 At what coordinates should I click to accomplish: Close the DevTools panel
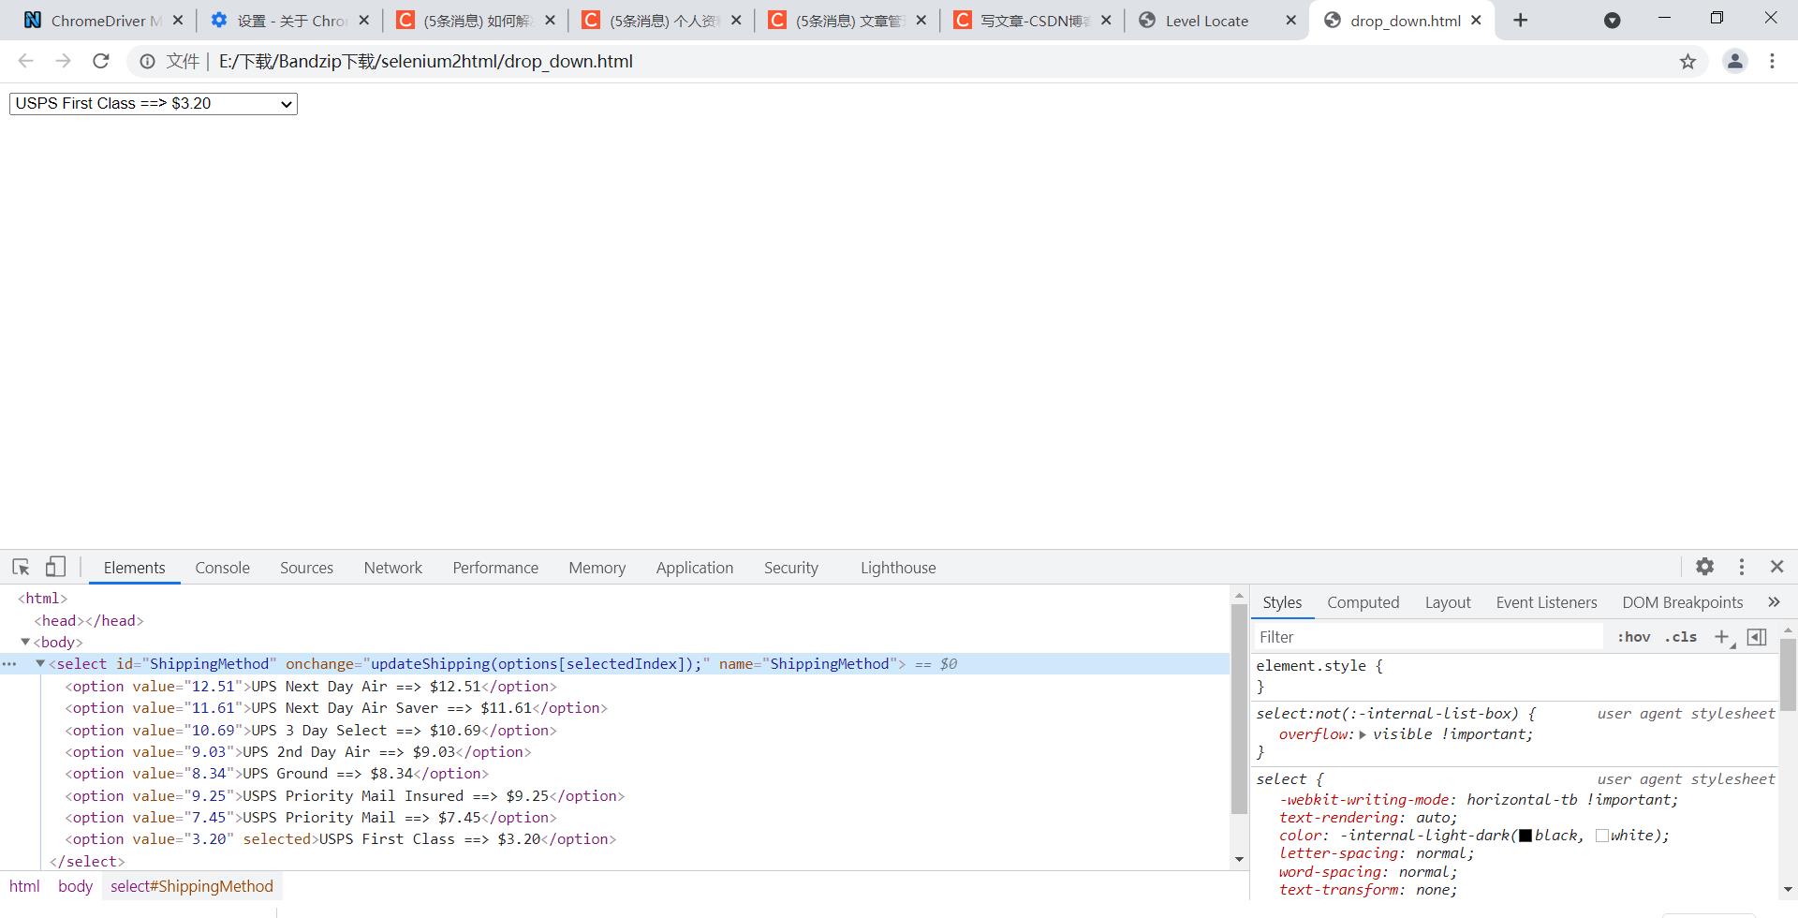(x=1776, y=567)
